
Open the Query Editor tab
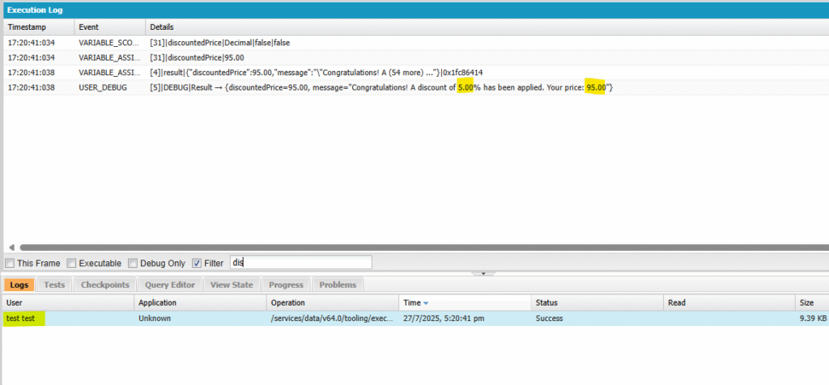tap(170, 285)
